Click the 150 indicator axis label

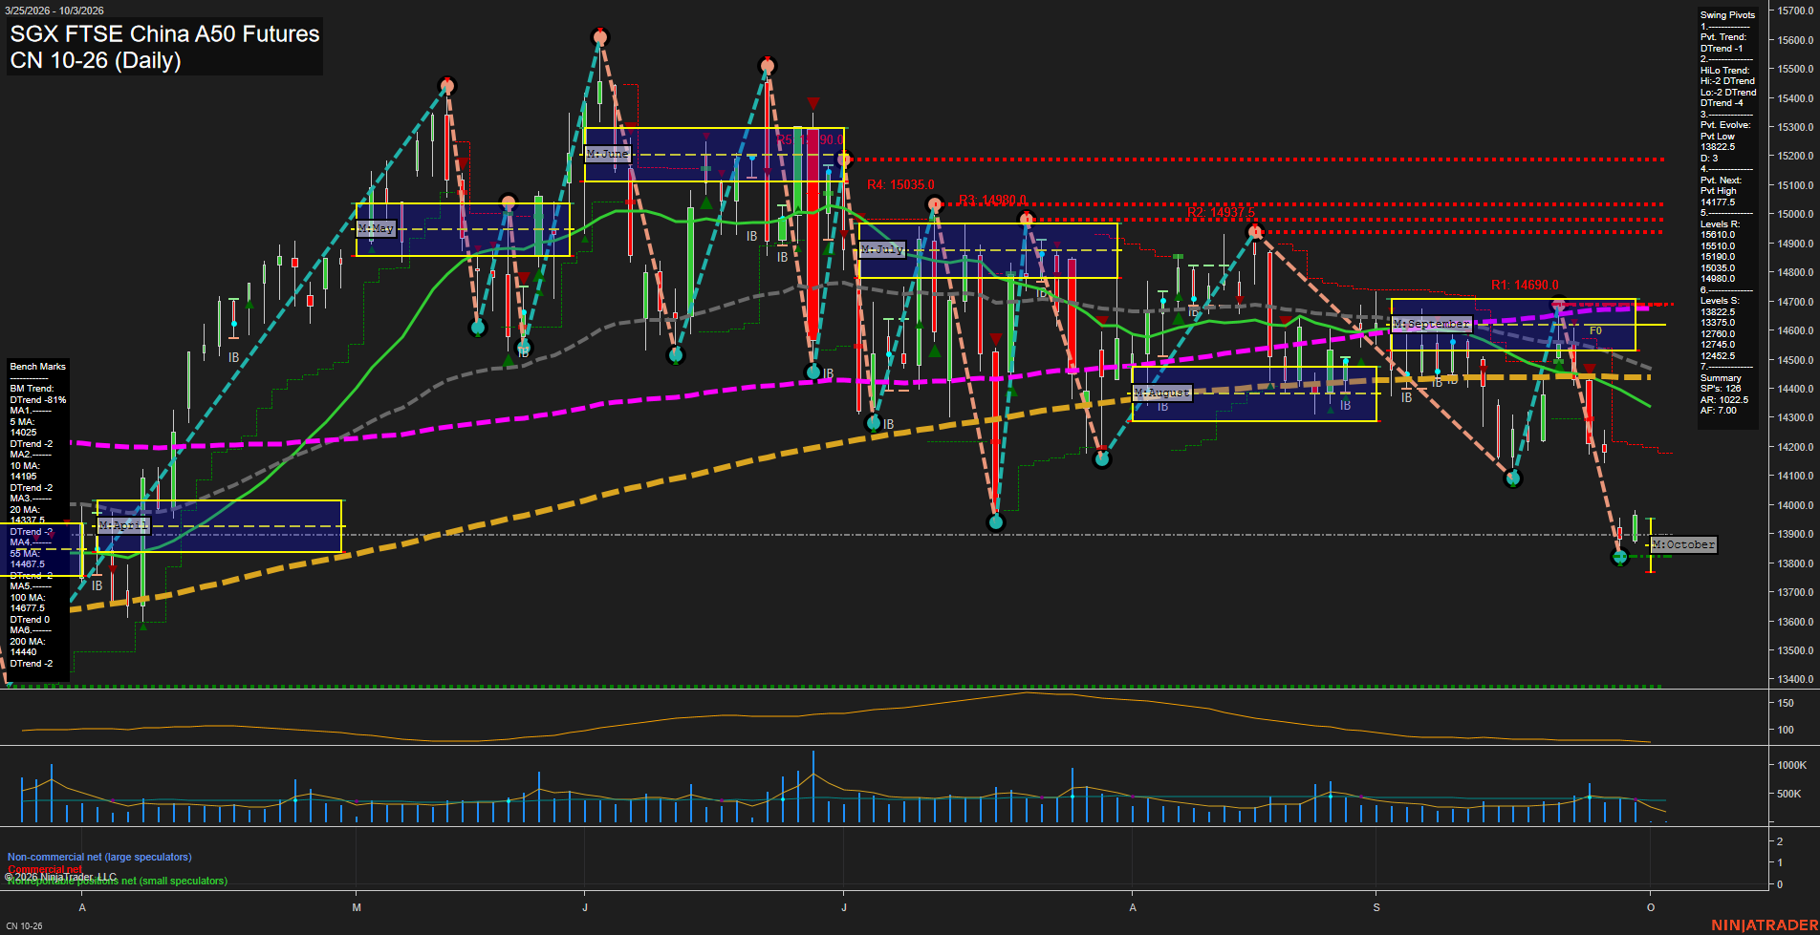(1786, 704)
